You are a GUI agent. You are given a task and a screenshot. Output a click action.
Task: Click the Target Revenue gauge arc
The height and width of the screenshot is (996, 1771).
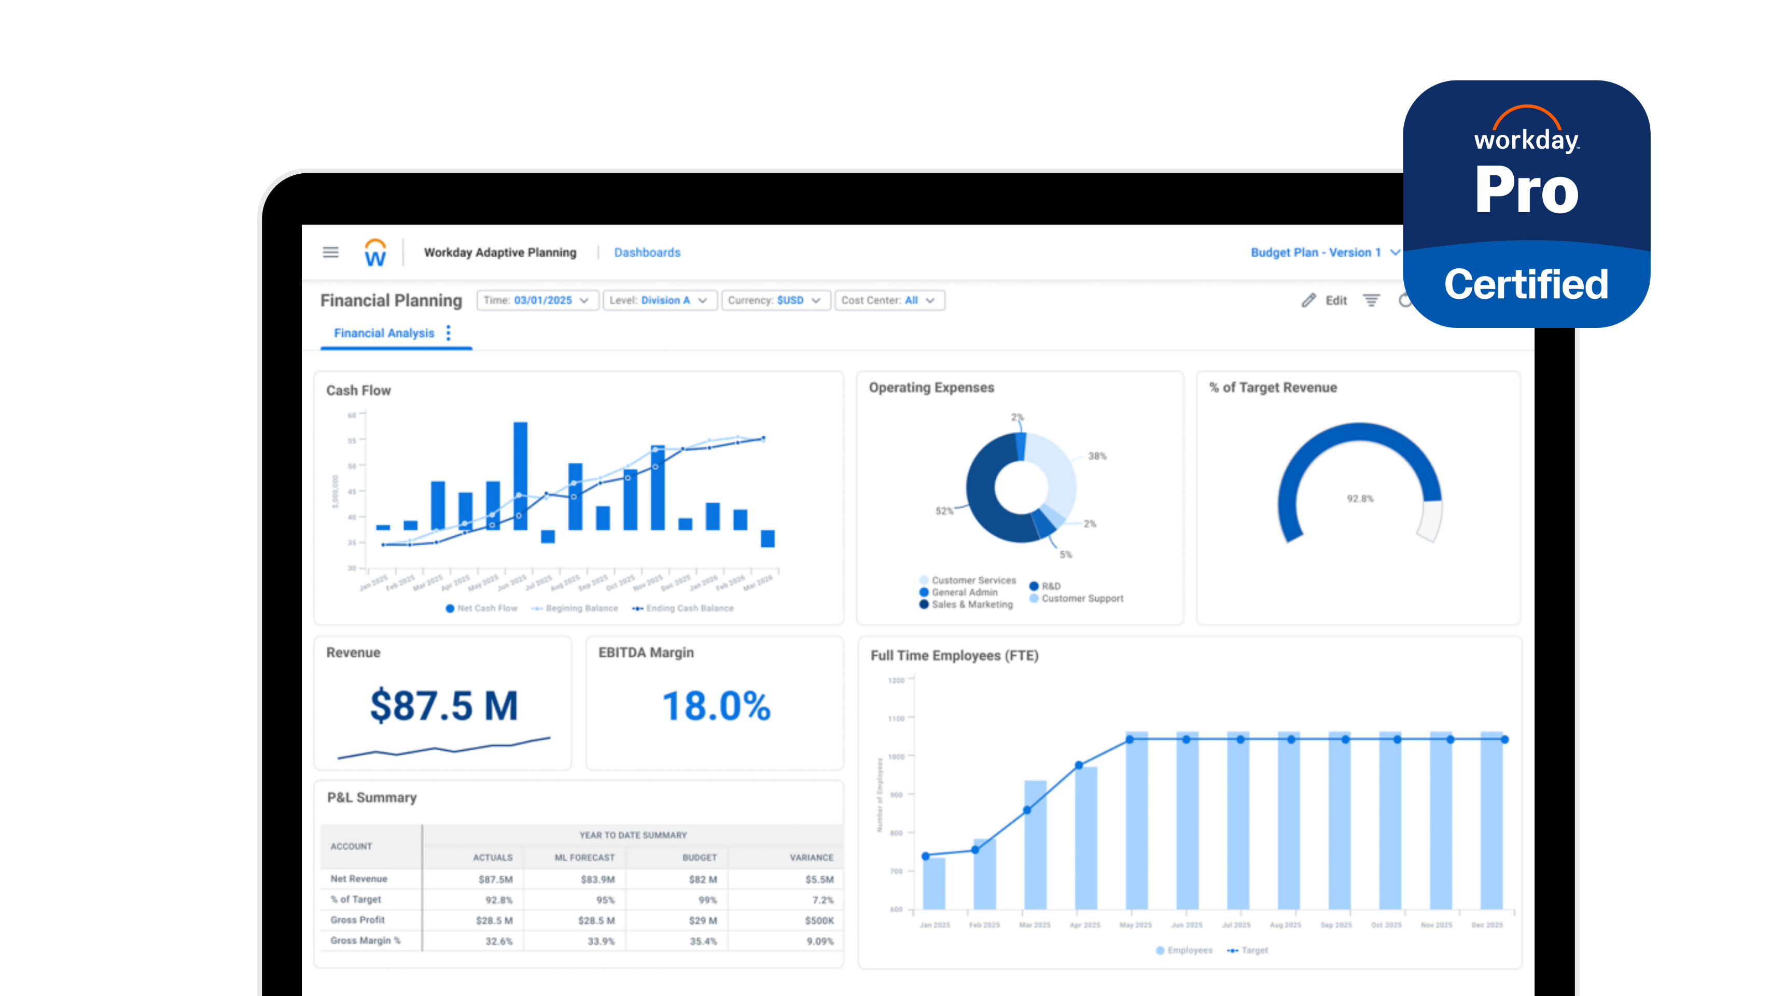(1359, 433)
